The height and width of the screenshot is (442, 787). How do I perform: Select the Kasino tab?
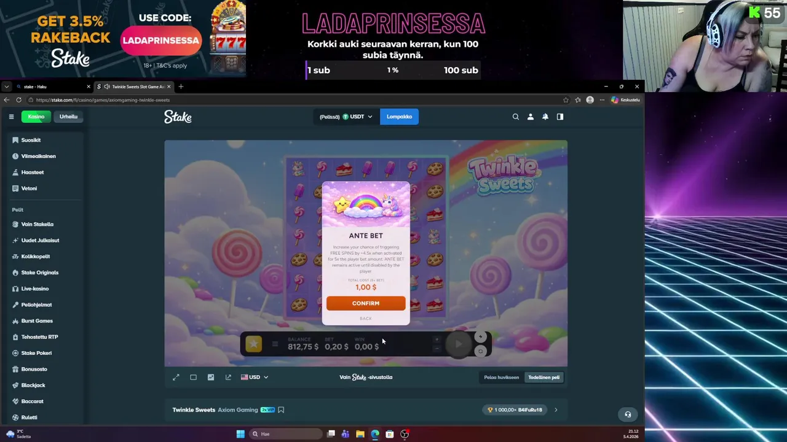[x=36, y=117]
